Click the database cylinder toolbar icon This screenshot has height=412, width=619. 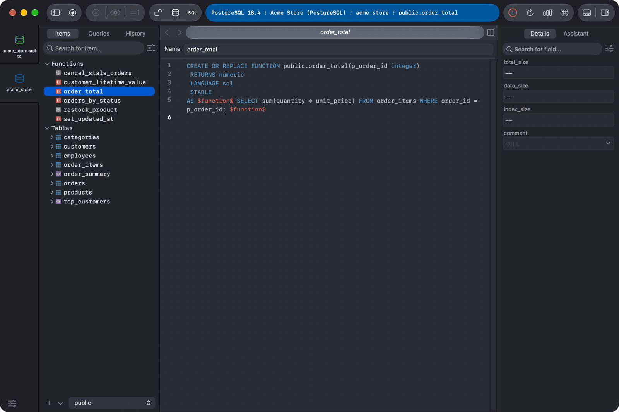175,13
